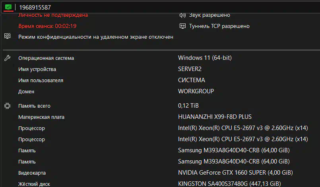
Task: Select the session ID 1968915587
Action: point(35,8)
